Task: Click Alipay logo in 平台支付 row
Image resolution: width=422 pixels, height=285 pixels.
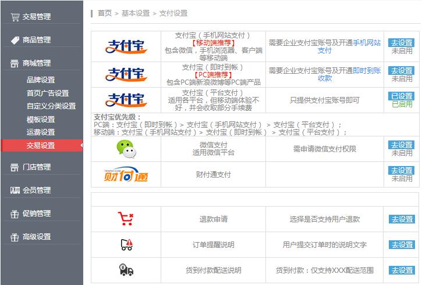Action: click(x=126, y=100)
